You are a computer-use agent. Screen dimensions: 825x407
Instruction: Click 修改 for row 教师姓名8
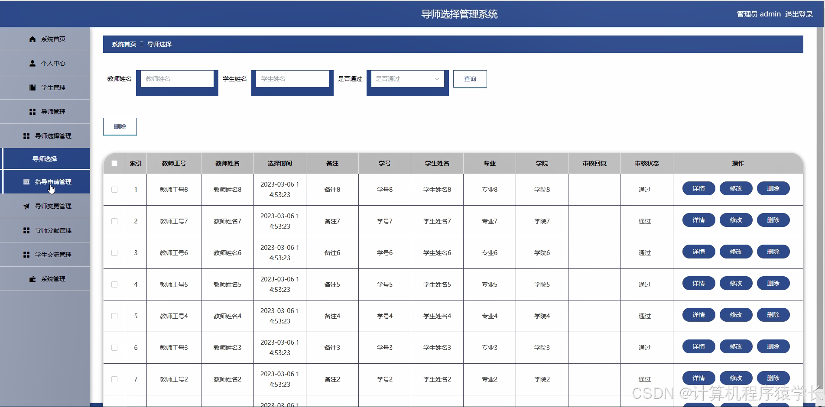tap(736, 188)
